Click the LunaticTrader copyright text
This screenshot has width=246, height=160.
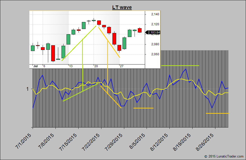(224, 156)
